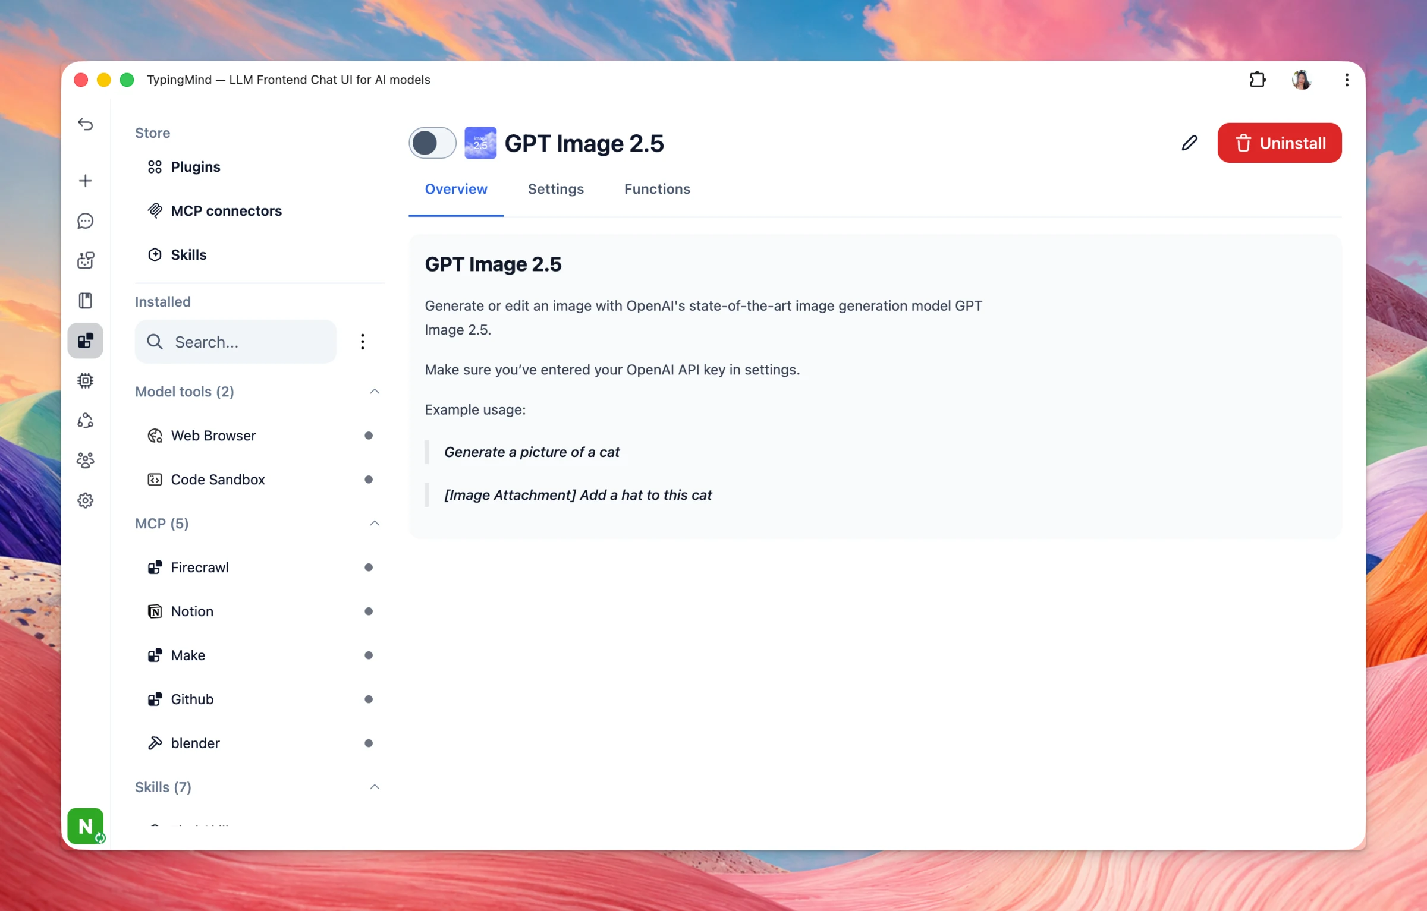Open the models chip icon

point(86,380)
